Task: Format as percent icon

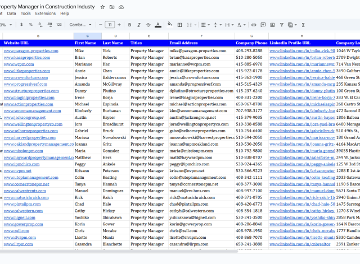Action: pyautogui.click(x=31, y=25)
